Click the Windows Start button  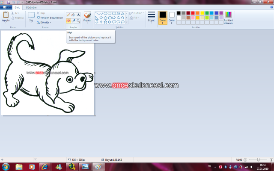point(6,166)
